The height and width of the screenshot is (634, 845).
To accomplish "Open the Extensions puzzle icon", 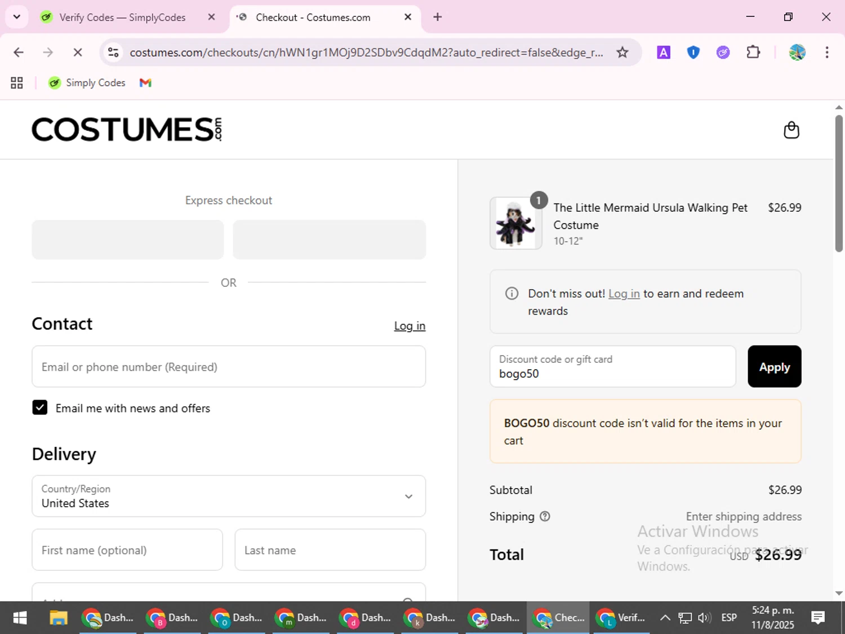I will click(x=753, y=52).
